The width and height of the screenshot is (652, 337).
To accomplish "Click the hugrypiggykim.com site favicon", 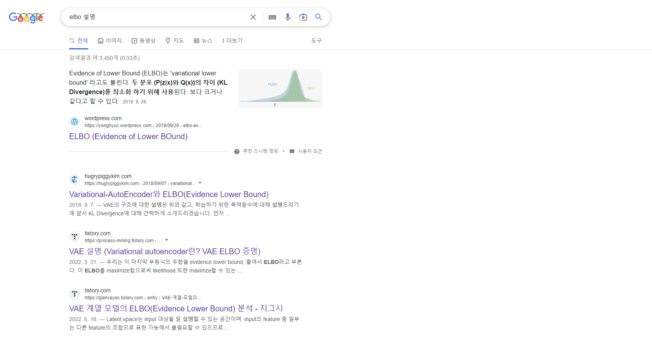I will [x=75, y=180].
